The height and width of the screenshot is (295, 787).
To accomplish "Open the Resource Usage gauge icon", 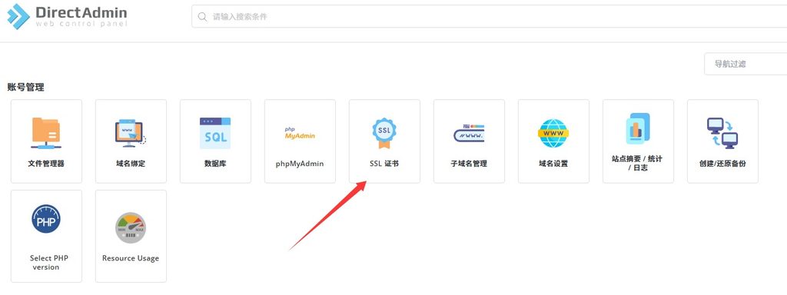I will tap(131, 227).
